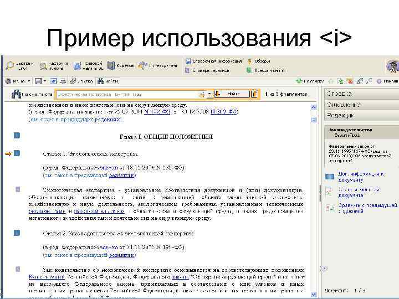This screenshot has width=399, height=299.
Task: Open Путеводители section
Action: [x=158, y=65]
